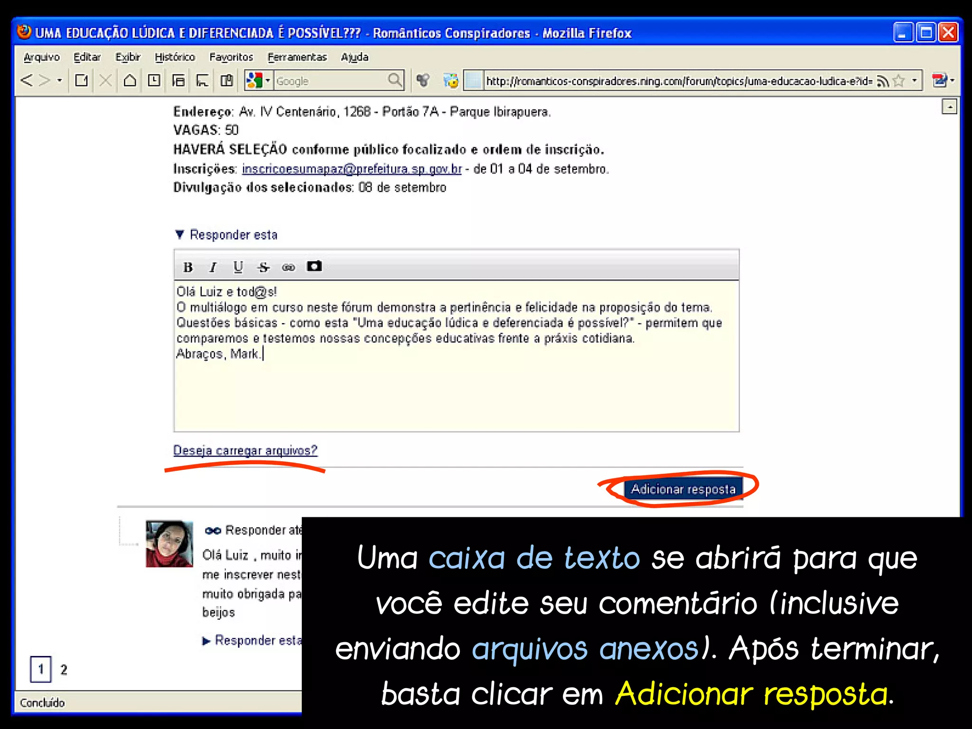This screenshot has width=972, height=729.
Task: Go back with the browser Back arrow
Action: (x=27, y=81)
